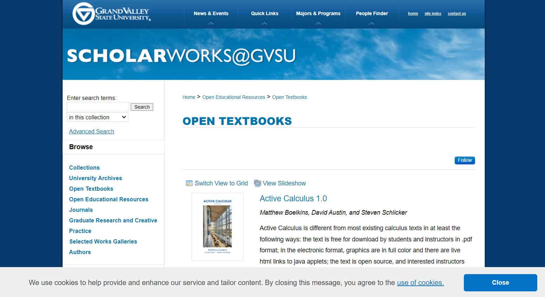
Task: Open the Majors & Programs menu
Action: 318,13
